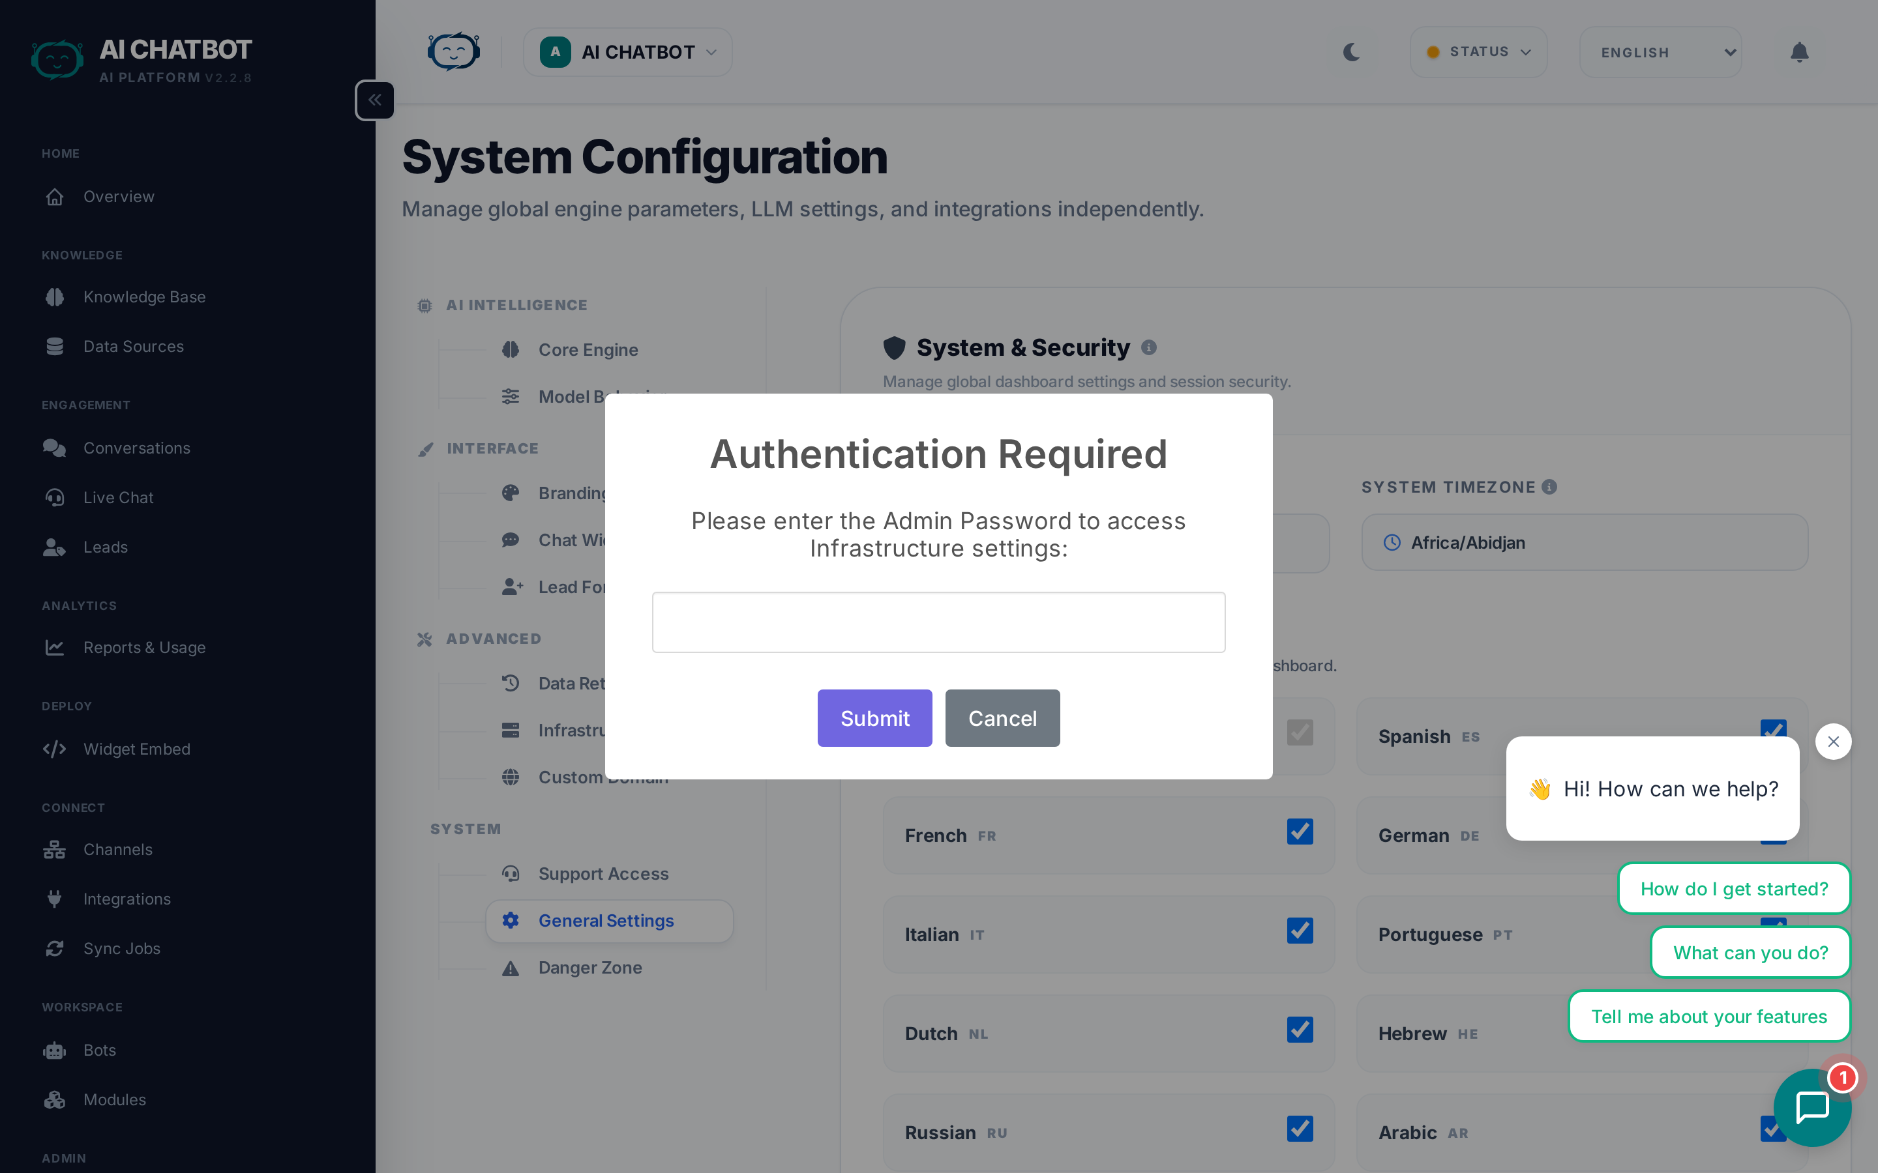Click the System & Security info icon

click(1148, 347)
